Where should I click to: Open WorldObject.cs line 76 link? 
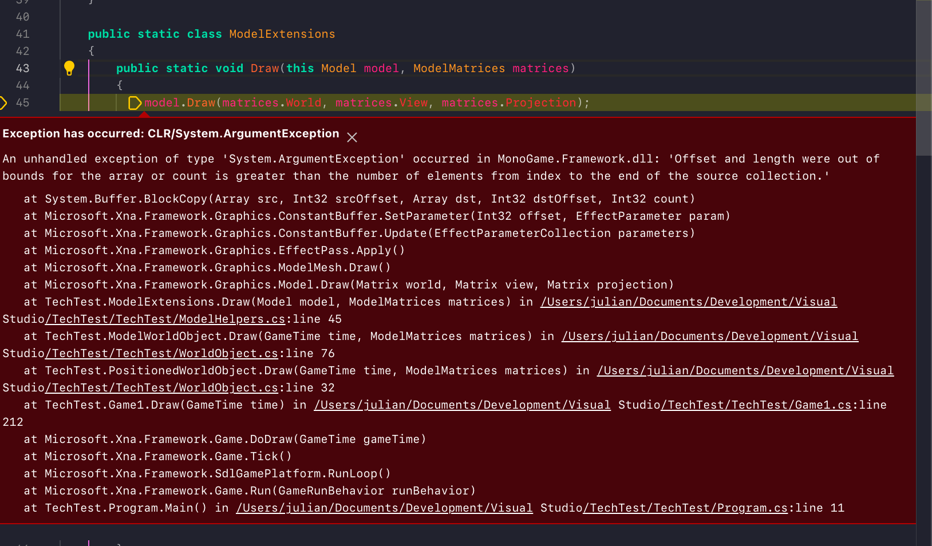pyautogui.click(x=163, y=353)
